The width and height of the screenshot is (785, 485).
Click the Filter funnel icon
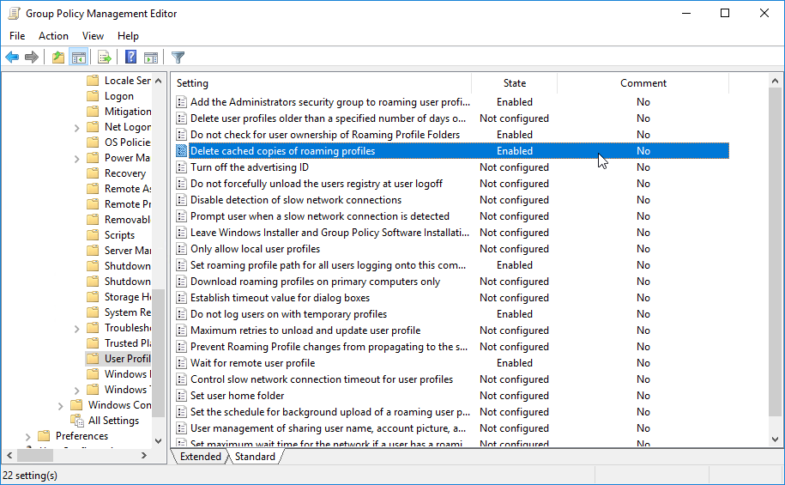(x=178, y=58)
